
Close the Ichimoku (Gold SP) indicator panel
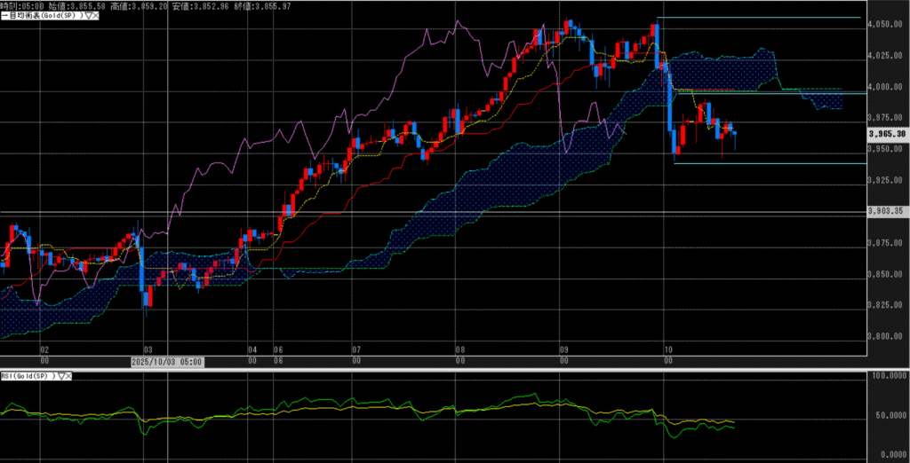pyautogui.click(x=95, y=16)
